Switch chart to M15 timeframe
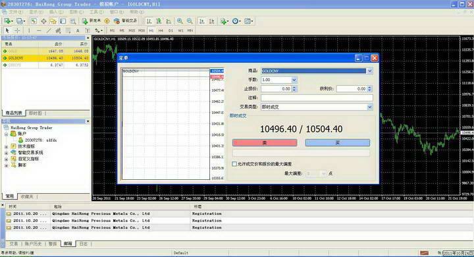 (x=132, y=30)
